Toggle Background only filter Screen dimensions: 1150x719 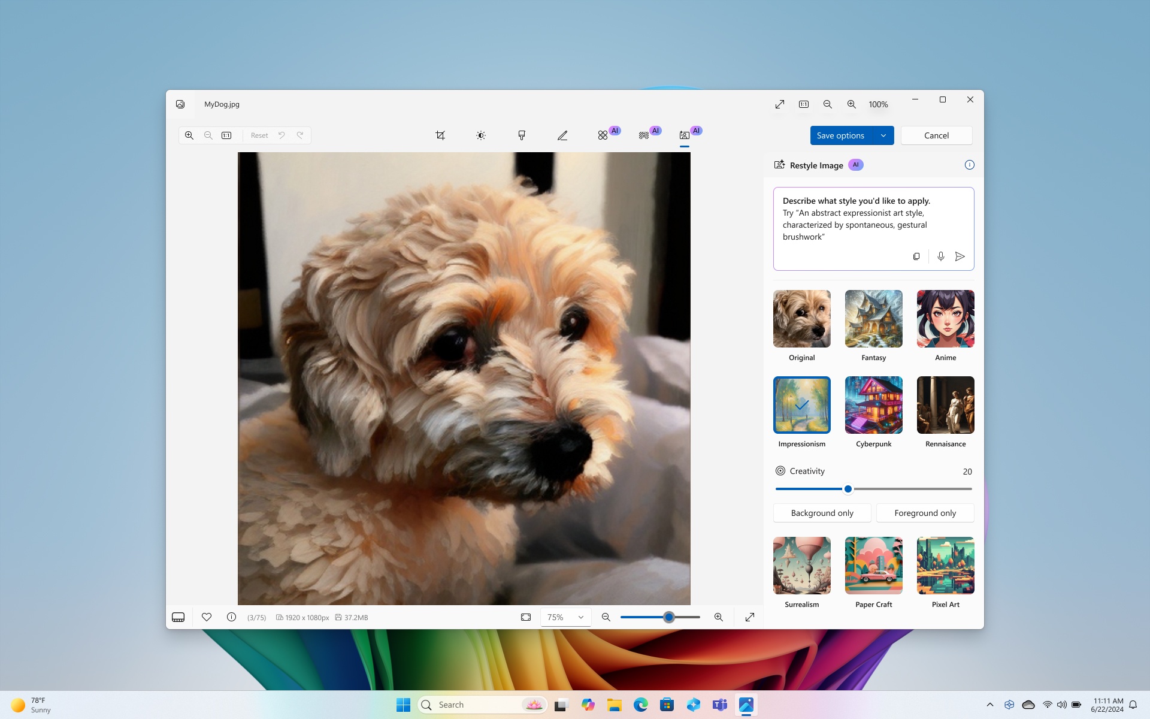pyautogui.click(x=822, y=512)
